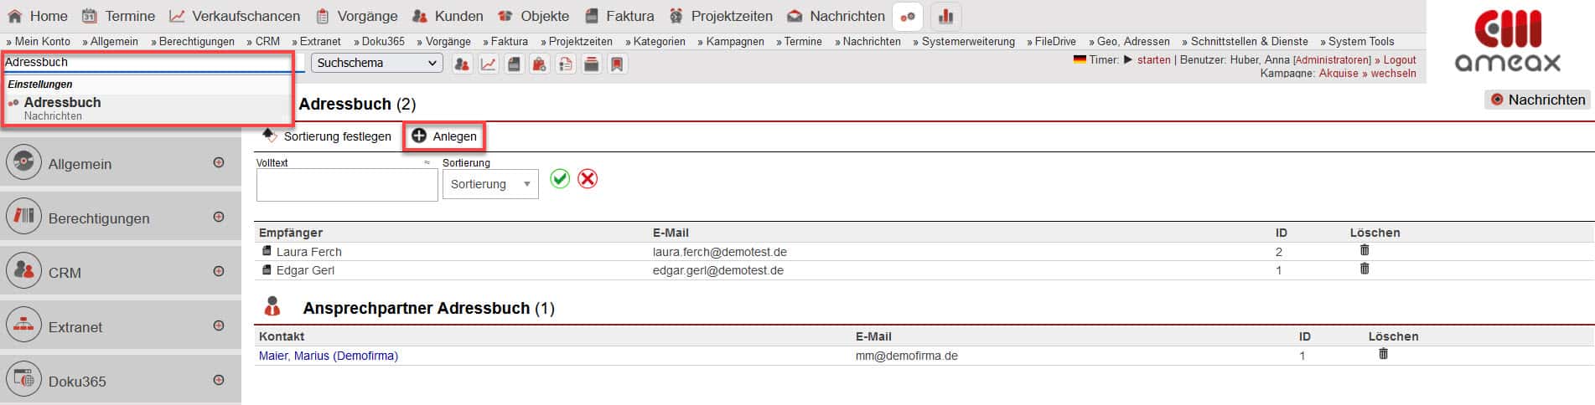Image resolution: width=1595 pixels, height=405 pixels.
Task: Click the Volltext search field
Action: (346, 185)
